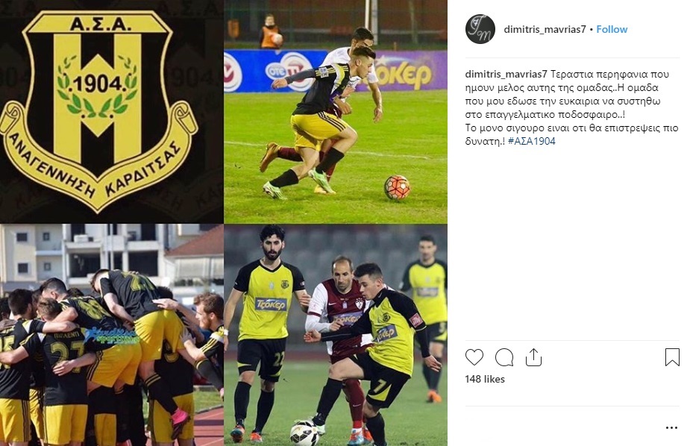This screenshot has height=446, width=687.
Task: Like the post with the heart icon
Action: pos(474,357)
